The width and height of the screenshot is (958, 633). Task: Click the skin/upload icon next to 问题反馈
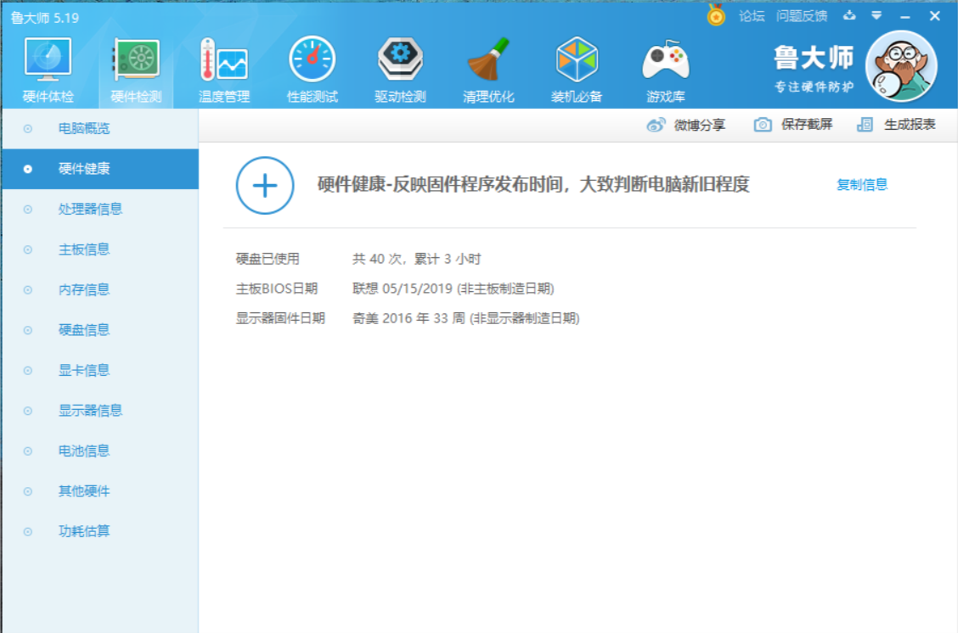click(849, 16)
